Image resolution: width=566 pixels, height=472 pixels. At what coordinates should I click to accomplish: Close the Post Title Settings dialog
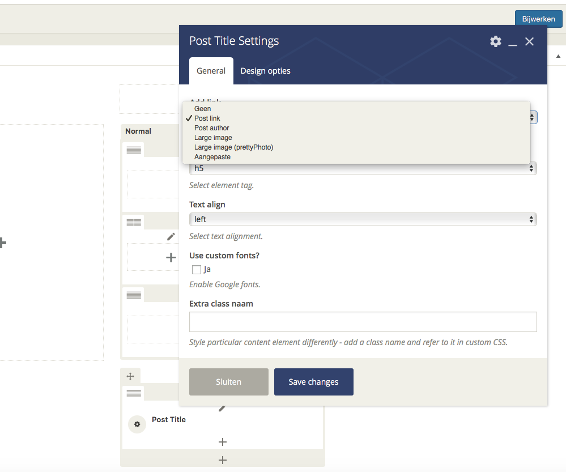tap(529, 41)
